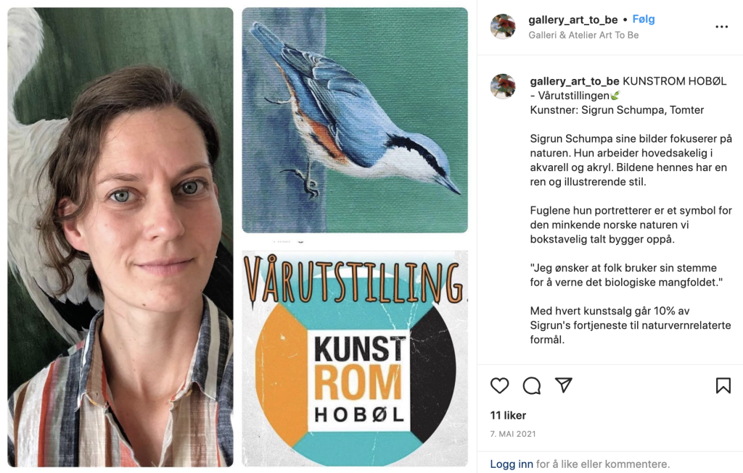
Task: Save the post with the bookmark icon
Action: click(x=723, y=385)
